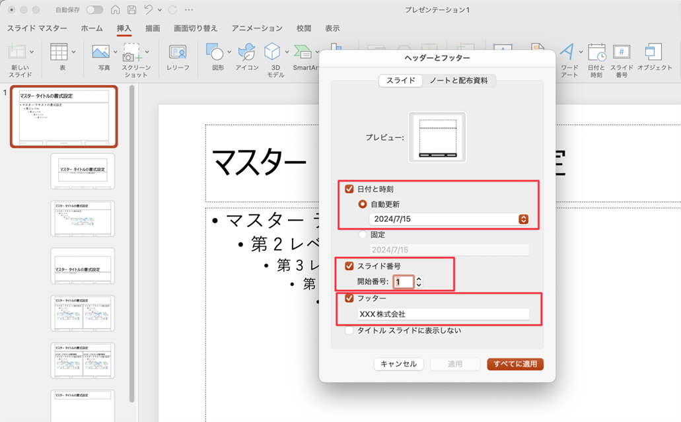The image size is (681, 422).
Task: Open the Undo history dropdown arrow
Action: tap(160, 9)
